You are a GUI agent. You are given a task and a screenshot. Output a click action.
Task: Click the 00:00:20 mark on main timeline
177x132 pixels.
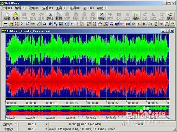[92, 103]
